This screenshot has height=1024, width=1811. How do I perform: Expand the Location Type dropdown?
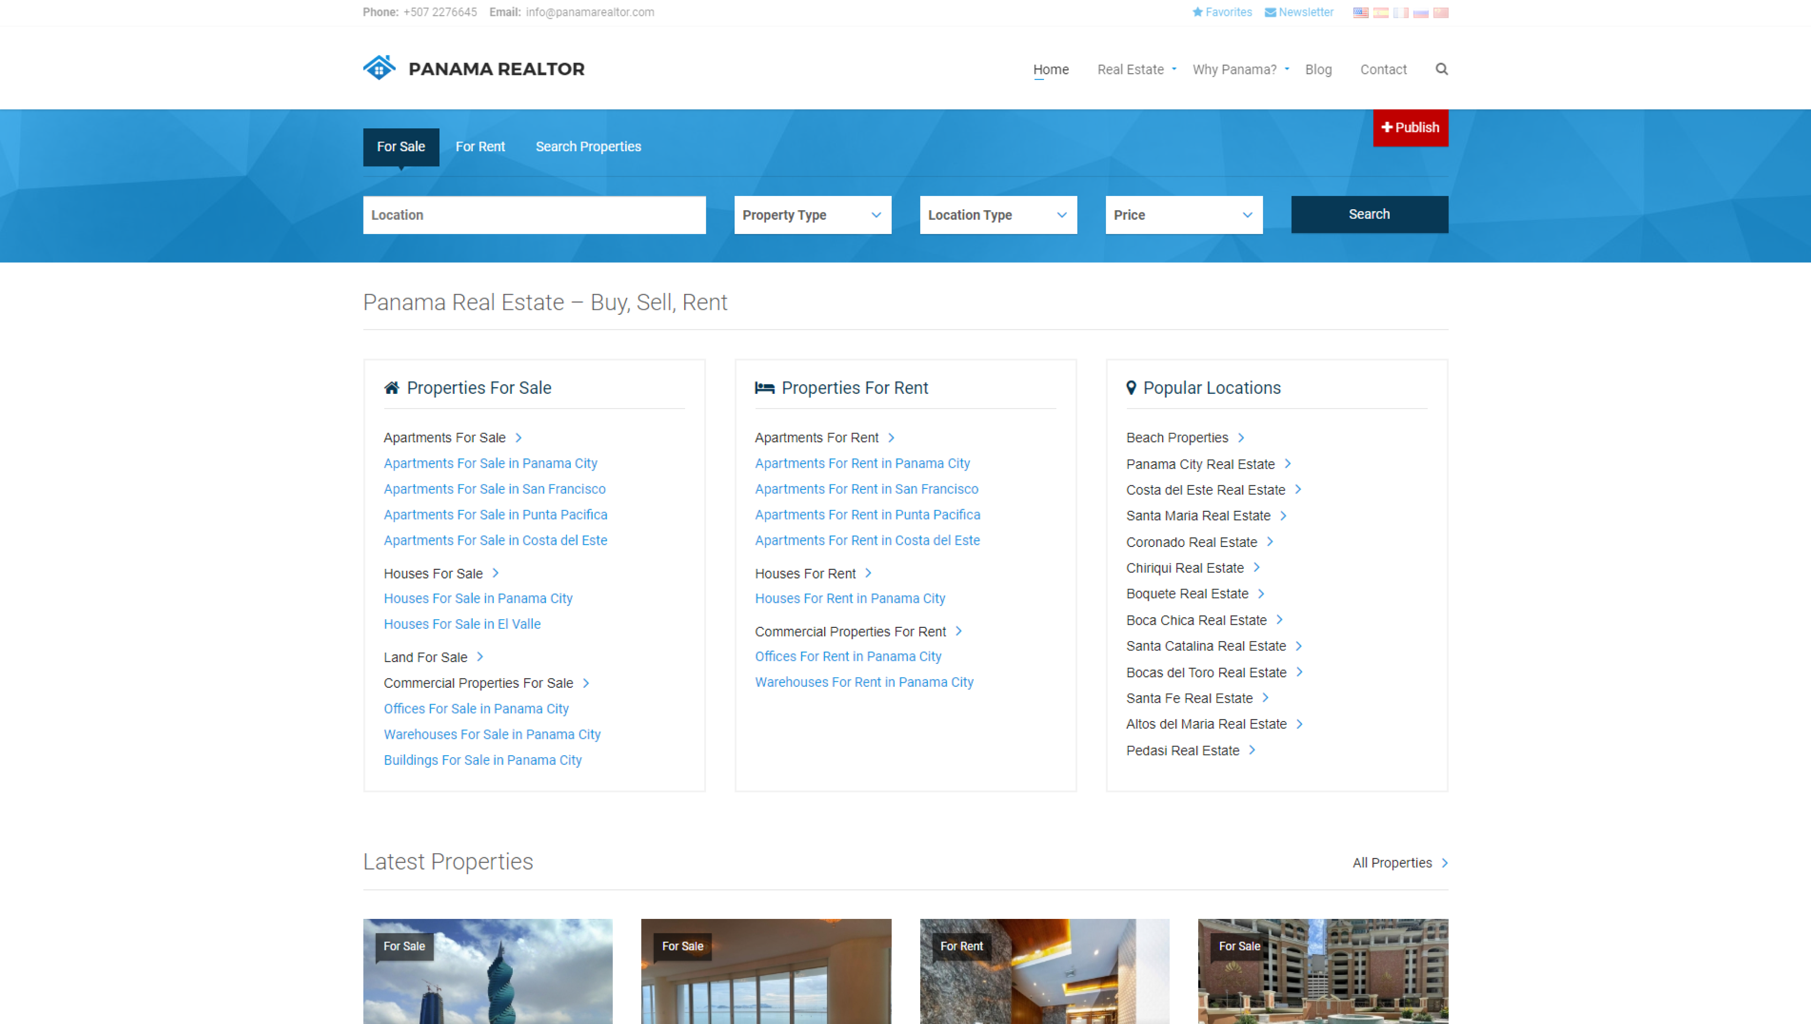[997, 214]
